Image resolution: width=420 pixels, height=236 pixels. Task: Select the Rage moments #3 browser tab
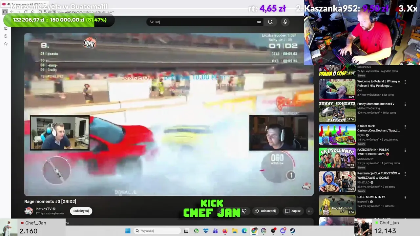point(25,4)
